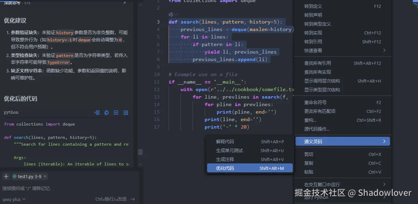Open diff view icon for python code block

tap(126, 113)
